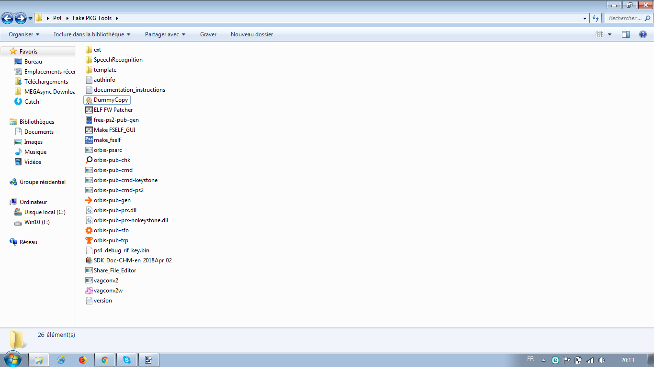Open the Windows Start menu
Image resolution: width=654 pixels, height=367 pixels.
point(13,359)
